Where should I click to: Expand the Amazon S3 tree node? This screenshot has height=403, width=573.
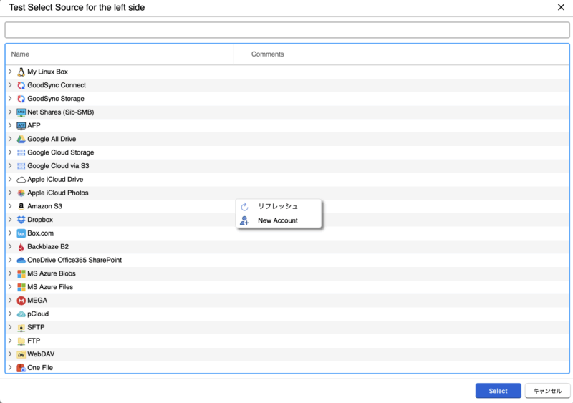(10, 206)
